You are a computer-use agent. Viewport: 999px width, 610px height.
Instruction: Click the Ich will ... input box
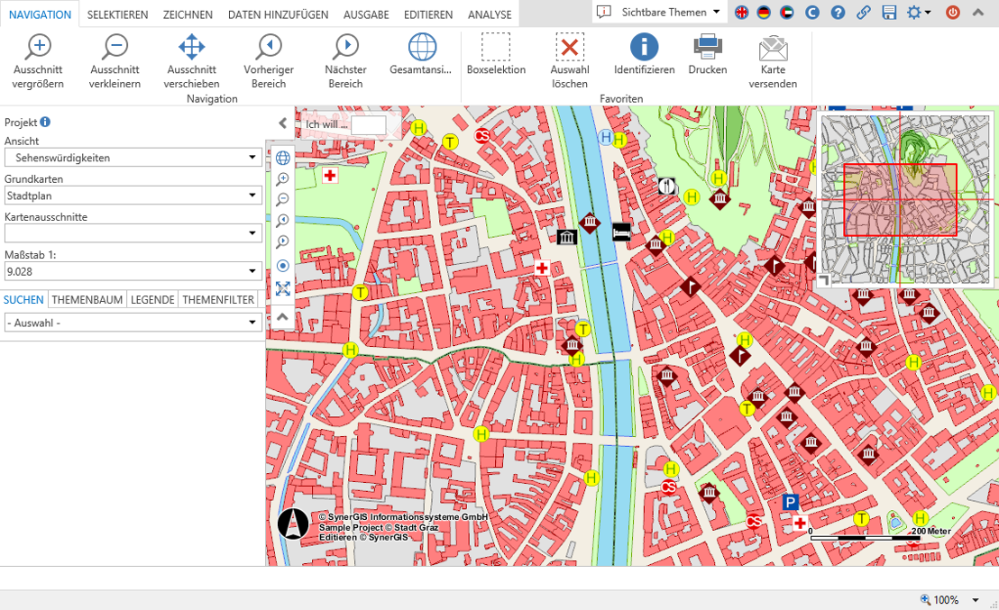pos(368,125)
